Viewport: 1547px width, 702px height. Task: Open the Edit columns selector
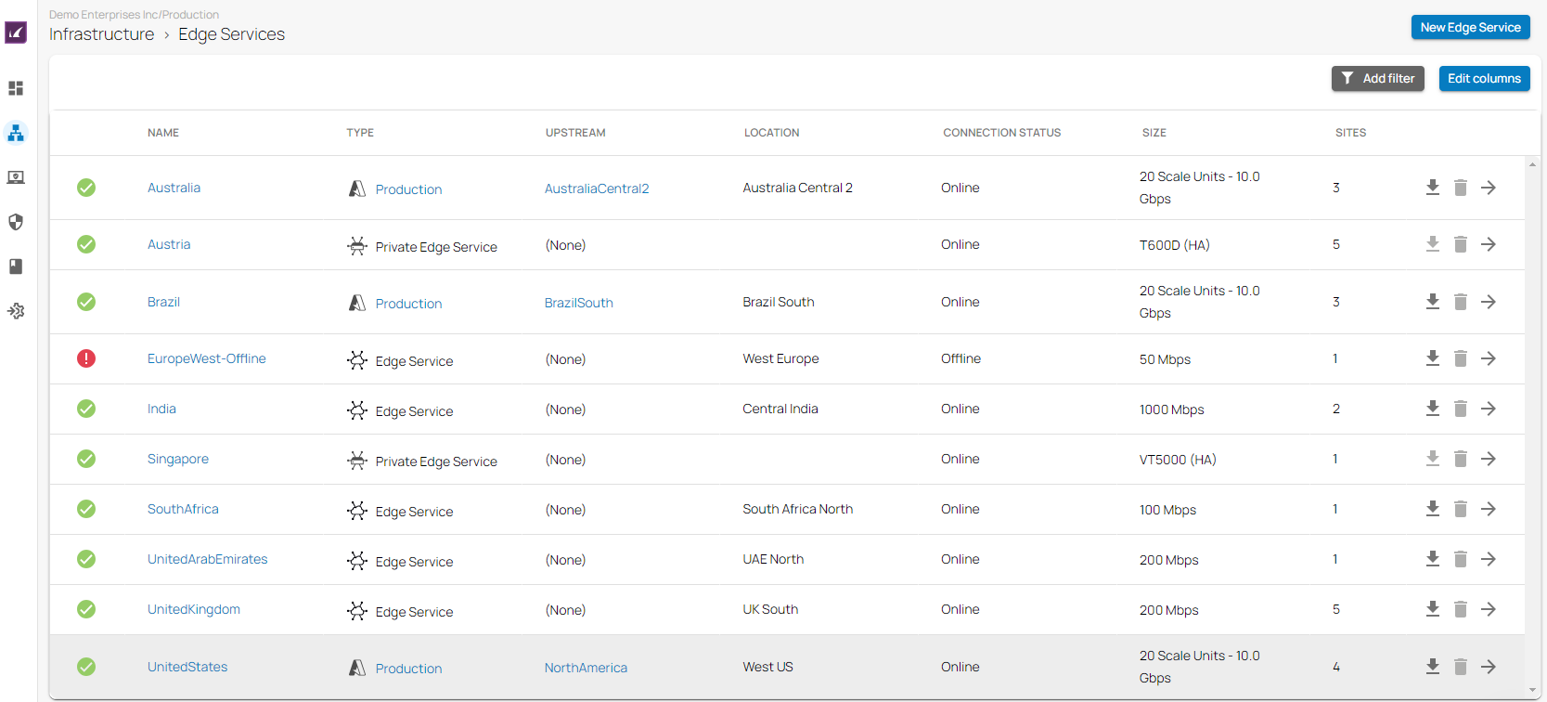coord(1484,79)
